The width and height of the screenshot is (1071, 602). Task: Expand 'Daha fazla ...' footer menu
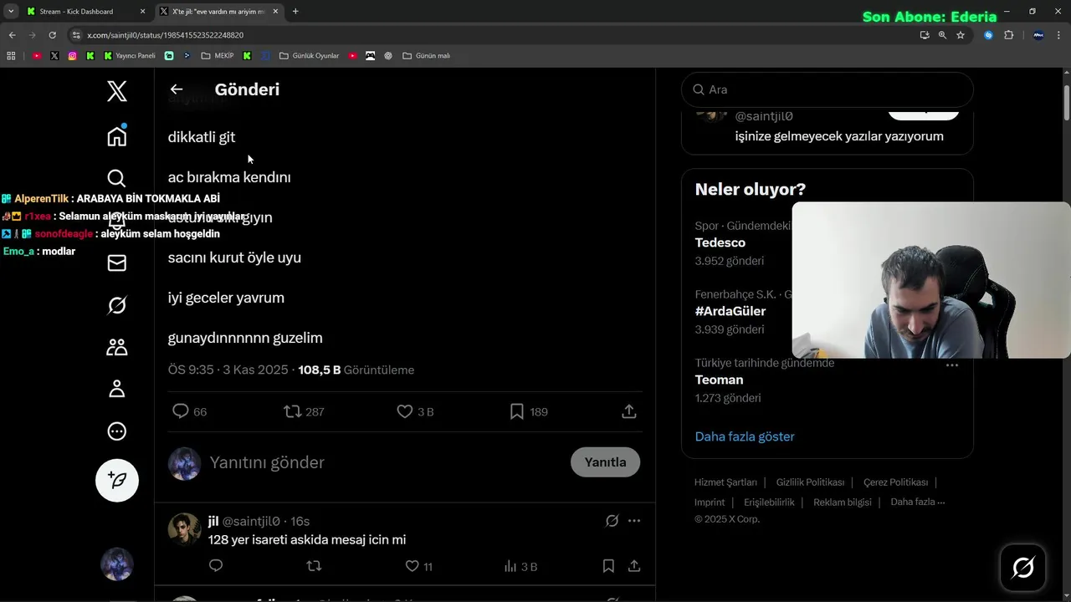918,502
